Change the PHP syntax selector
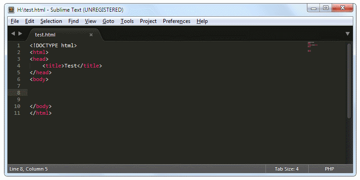 point(329,169)
